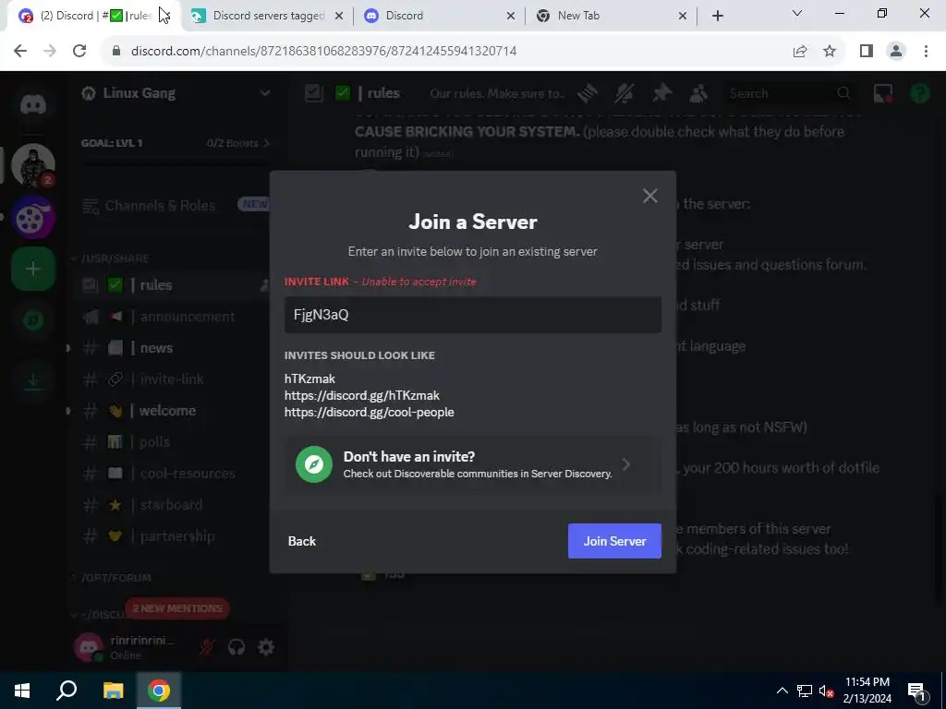The image size is (946, 709).
Task: Click notification settings muted bell icon
Action: coord(625,93)
